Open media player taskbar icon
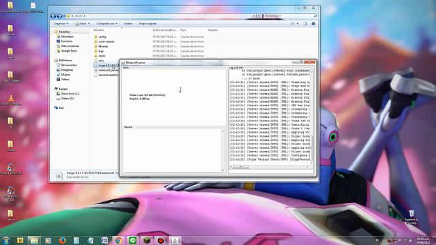The height and width of the screenshot is (245, 436). coord(48,240)
